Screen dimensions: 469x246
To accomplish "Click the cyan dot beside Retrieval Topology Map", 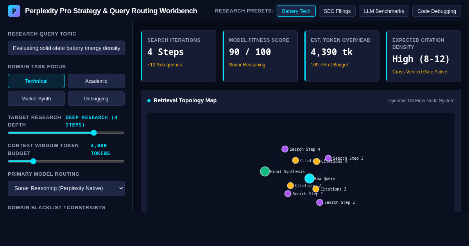I will (149, 101).
